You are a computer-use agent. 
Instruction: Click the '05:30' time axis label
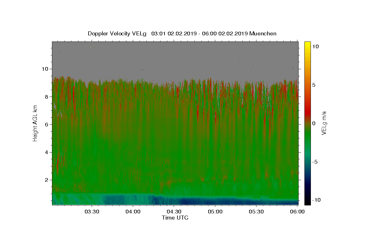256,212
